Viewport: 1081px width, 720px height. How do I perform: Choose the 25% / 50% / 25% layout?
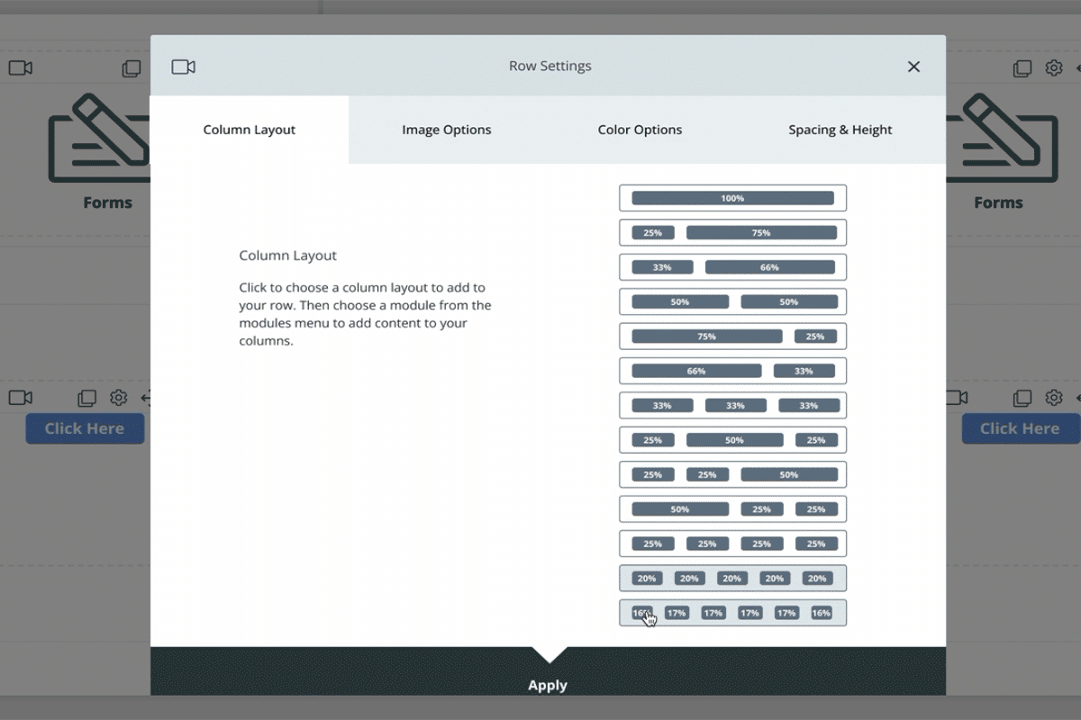tap(732, 440)
